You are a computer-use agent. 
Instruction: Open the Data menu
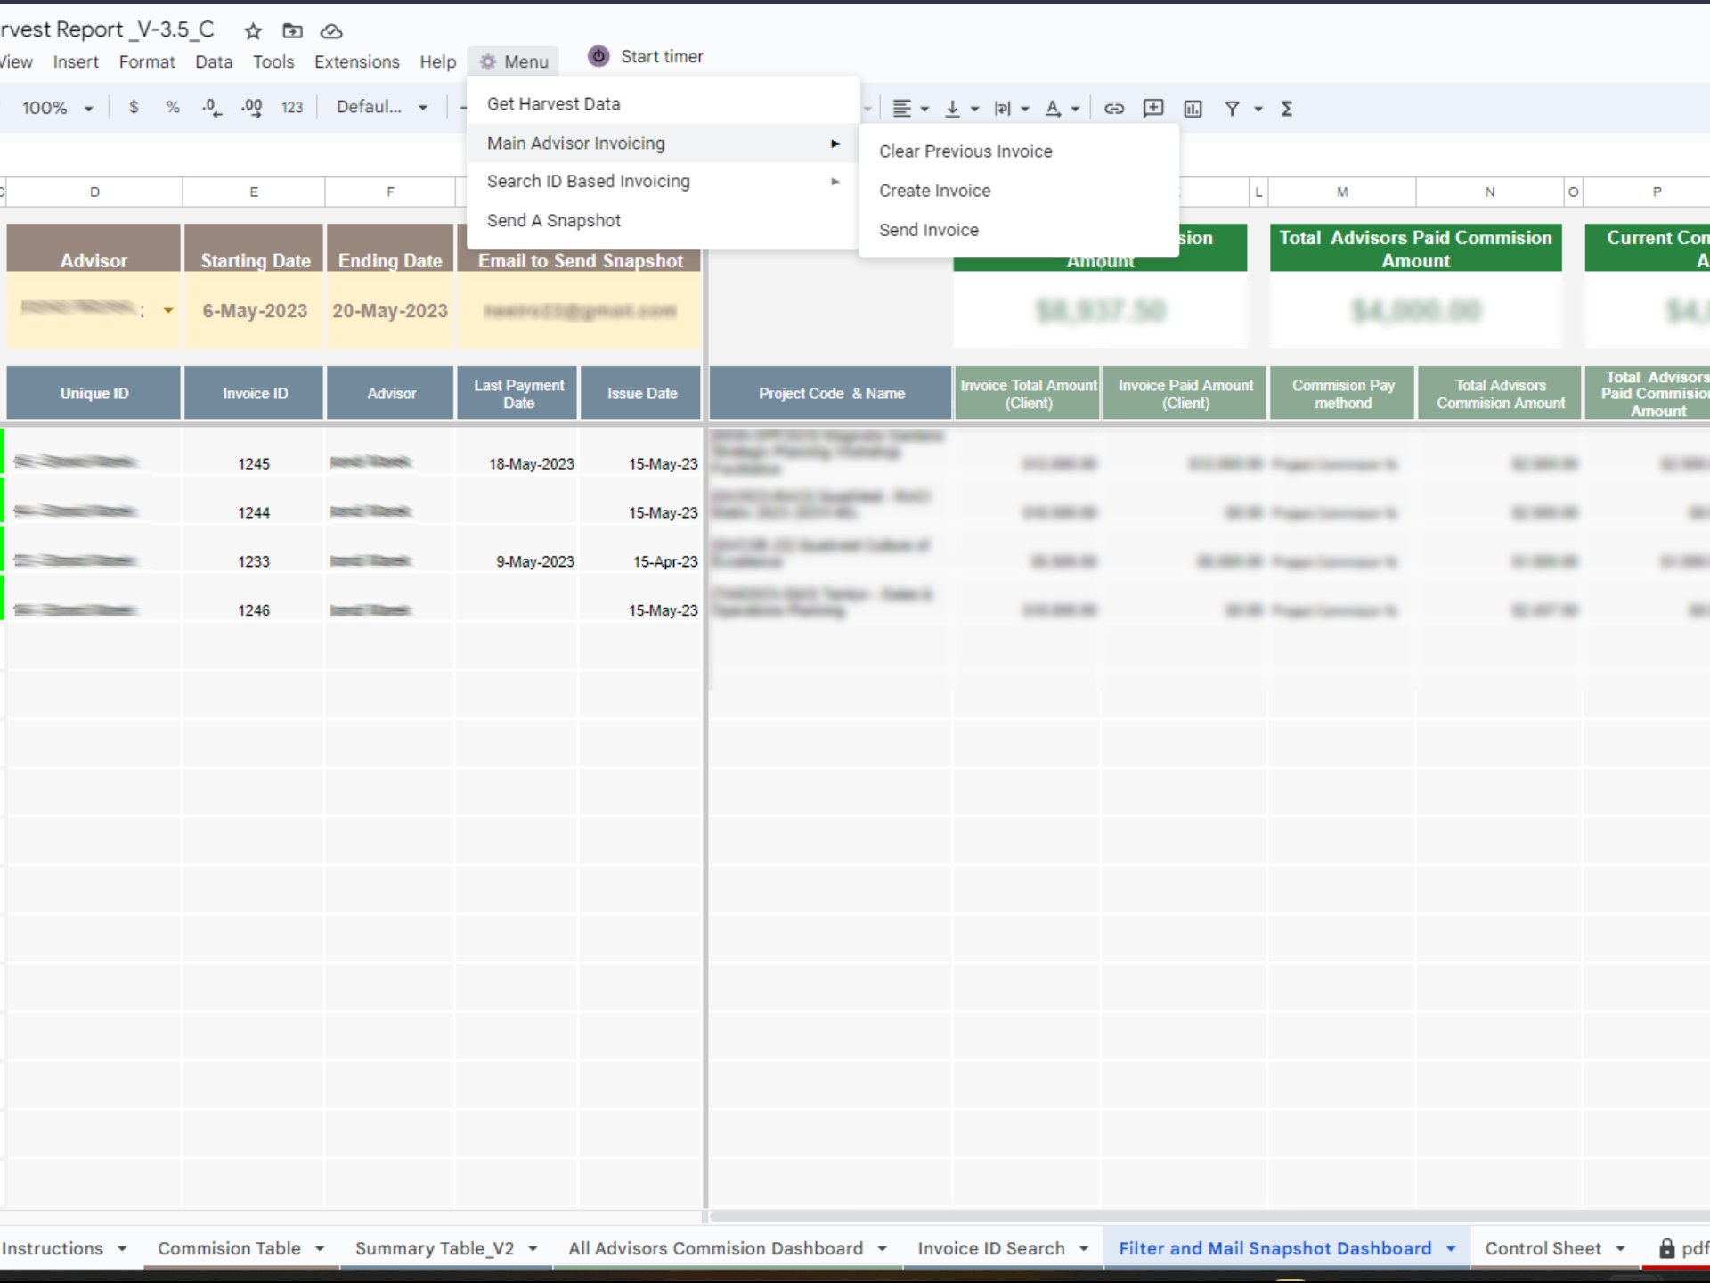tap(214, 61)
